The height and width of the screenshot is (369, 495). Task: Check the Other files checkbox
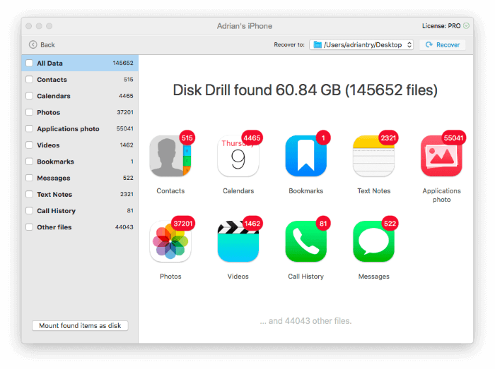pyautogui.click(x=29, y=227)
